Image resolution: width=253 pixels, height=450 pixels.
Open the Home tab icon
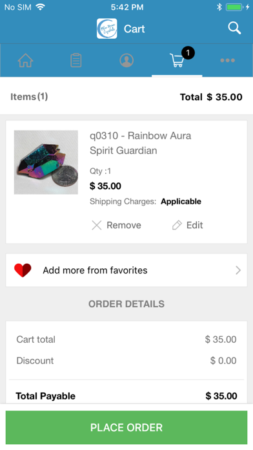pyautogui.click(x=26, y=60)
